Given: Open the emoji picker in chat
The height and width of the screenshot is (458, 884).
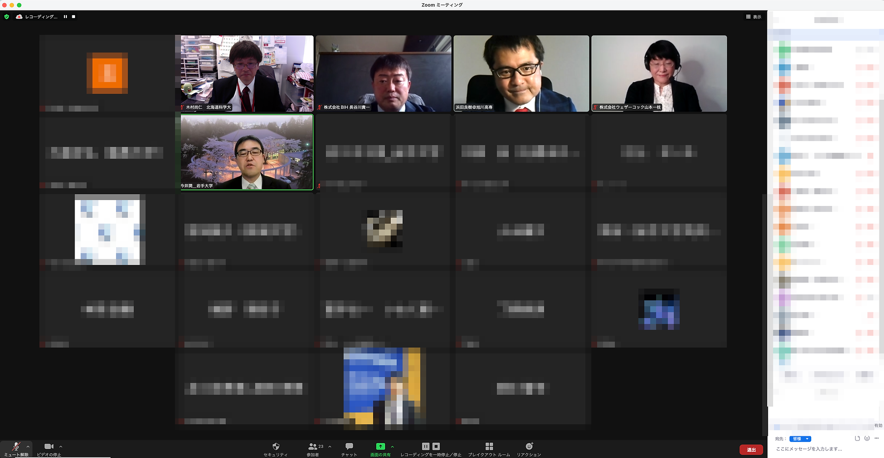Looking at the screenshot, I should point(867,438).
